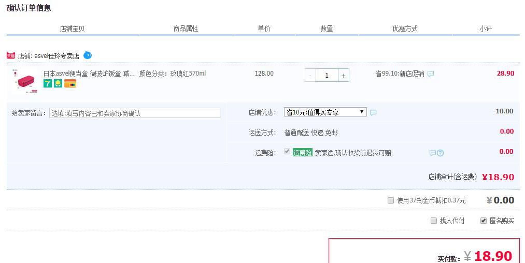Image resolution: width=525 pixels, height=263 pixels.
Task: Uncheck the 匿名购买 checkbox
Action: coord(484,221)
